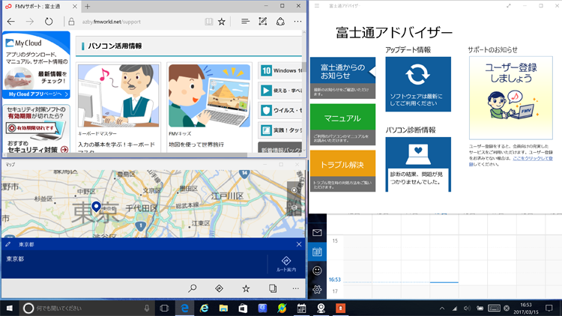
Task: Open the おすすめセキュリティ対策 banner
Action: [x=36, y=129]
